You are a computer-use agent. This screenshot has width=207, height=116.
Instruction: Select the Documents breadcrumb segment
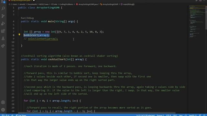[32, 4]
